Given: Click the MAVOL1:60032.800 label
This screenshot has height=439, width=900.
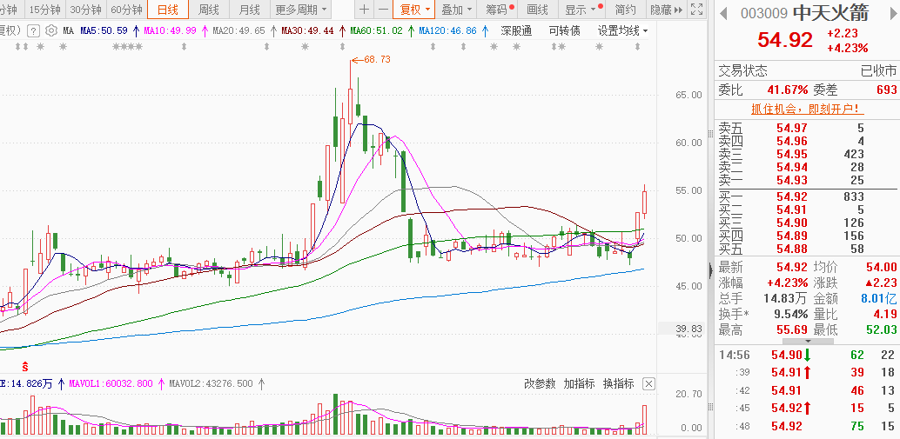Looking at the screenshot, I should pyautogui.click(x=111, y=383).
